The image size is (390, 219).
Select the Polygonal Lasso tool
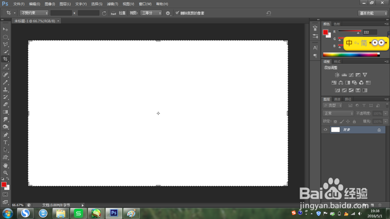coord(5,44)
